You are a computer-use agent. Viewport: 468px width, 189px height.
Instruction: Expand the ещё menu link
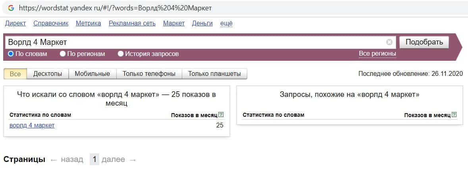click(x=226, y=23)
